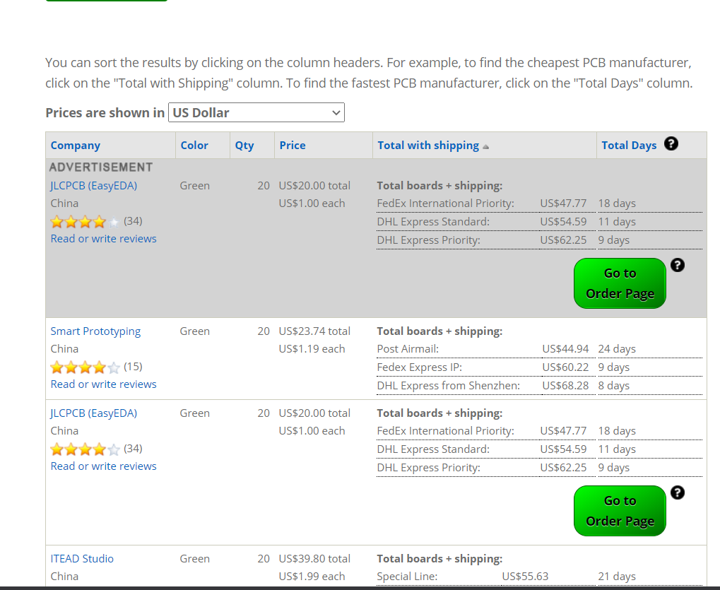Click star rating in non-advertisement JLCPCB row
This screenshot has height=590, width=720.
85,449
